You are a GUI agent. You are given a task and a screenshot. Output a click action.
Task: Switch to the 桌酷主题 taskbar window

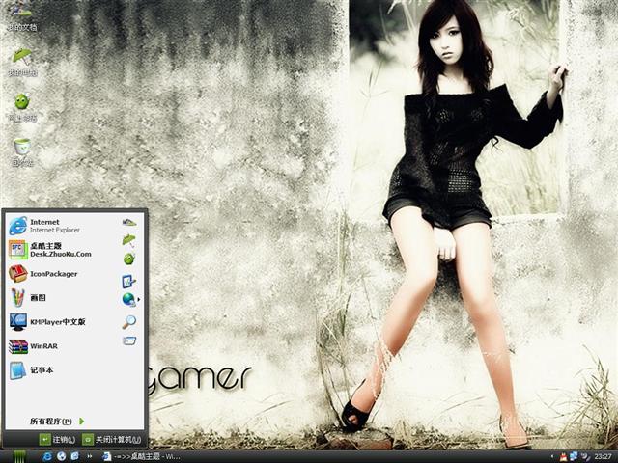click(x=145, y=455)
